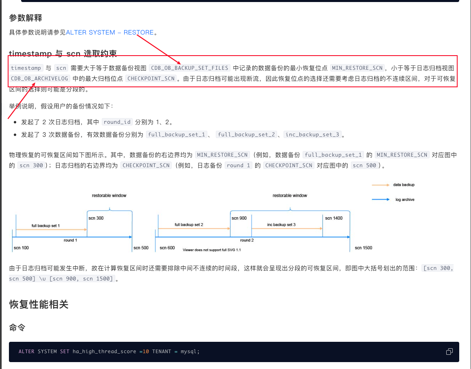The image size is (471, 369).
Task: Click the scn 1500 label in the diagram
Action: click(363, 248)
